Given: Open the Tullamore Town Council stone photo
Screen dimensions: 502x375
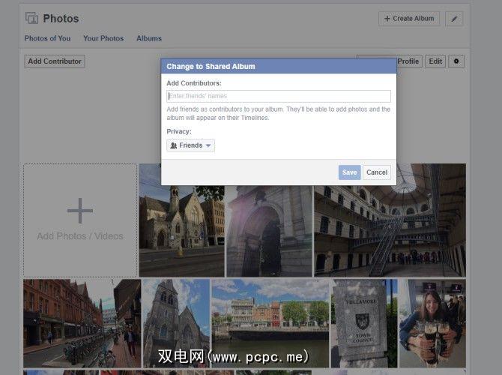Looking at the screenshot, I should 364,322.
